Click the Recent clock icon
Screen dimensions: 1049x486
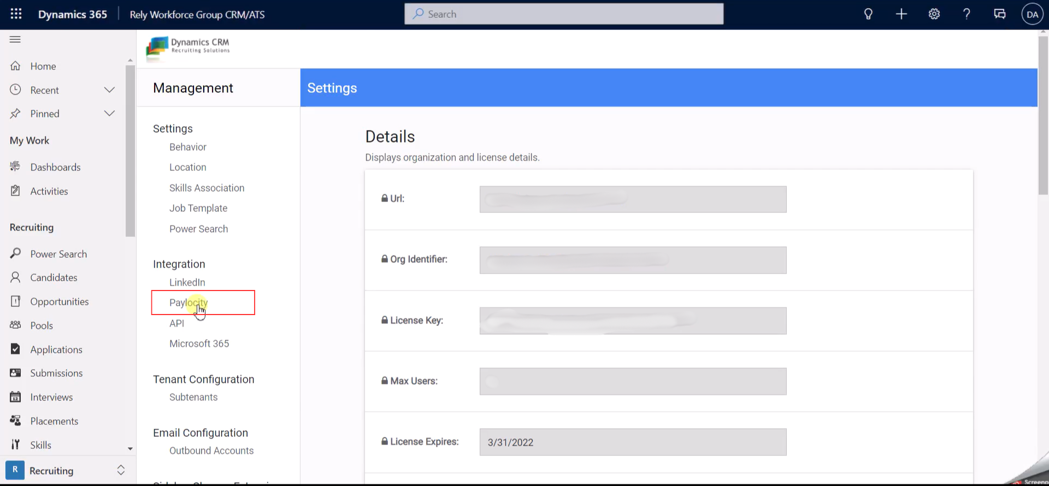point(15,90)
